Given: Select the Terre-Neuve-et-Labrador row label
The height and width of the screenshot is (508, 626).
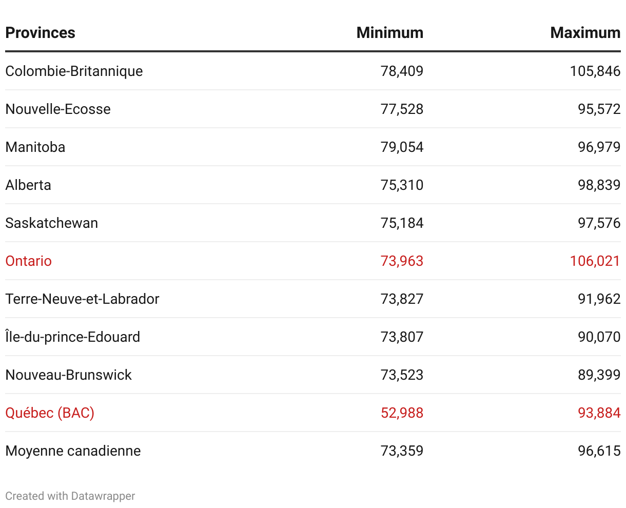Looking at the screenshot, I should point(82,299).
